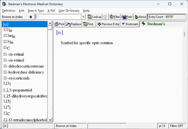Select the 113mIn index entry

[x=24, y=36]
